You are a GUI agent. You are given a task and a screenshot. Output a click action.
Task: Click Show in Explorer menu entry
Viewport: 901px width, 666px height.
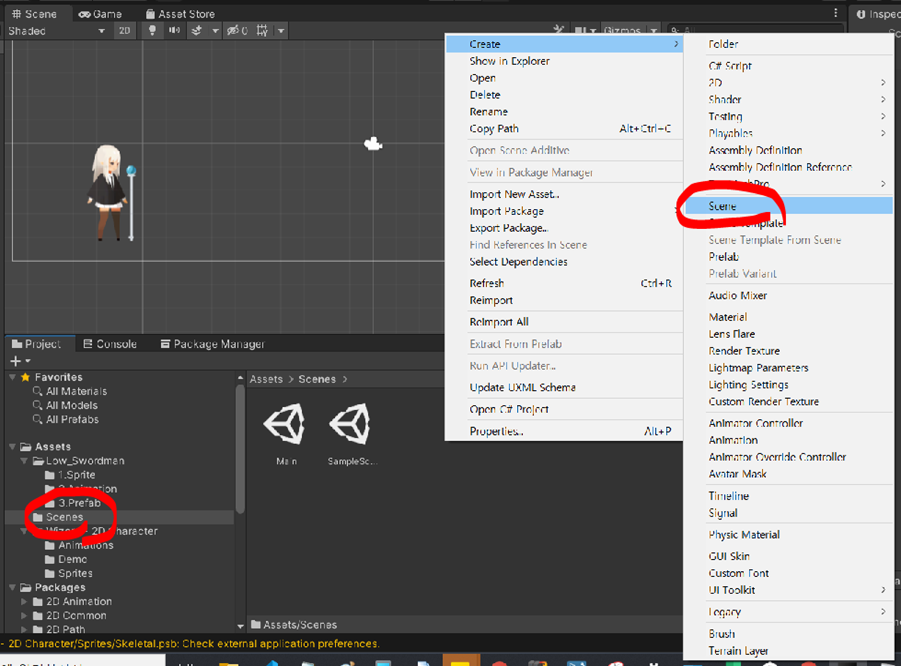564,61
